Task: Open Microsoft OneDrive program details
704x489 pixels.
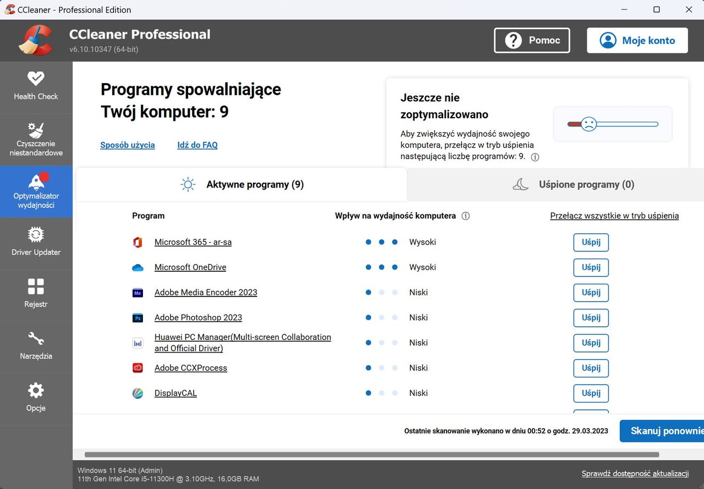Action: point(190,267)
